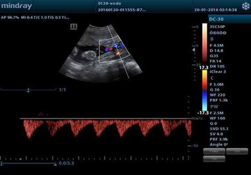Select the TDI mode button

click(214, 159)
